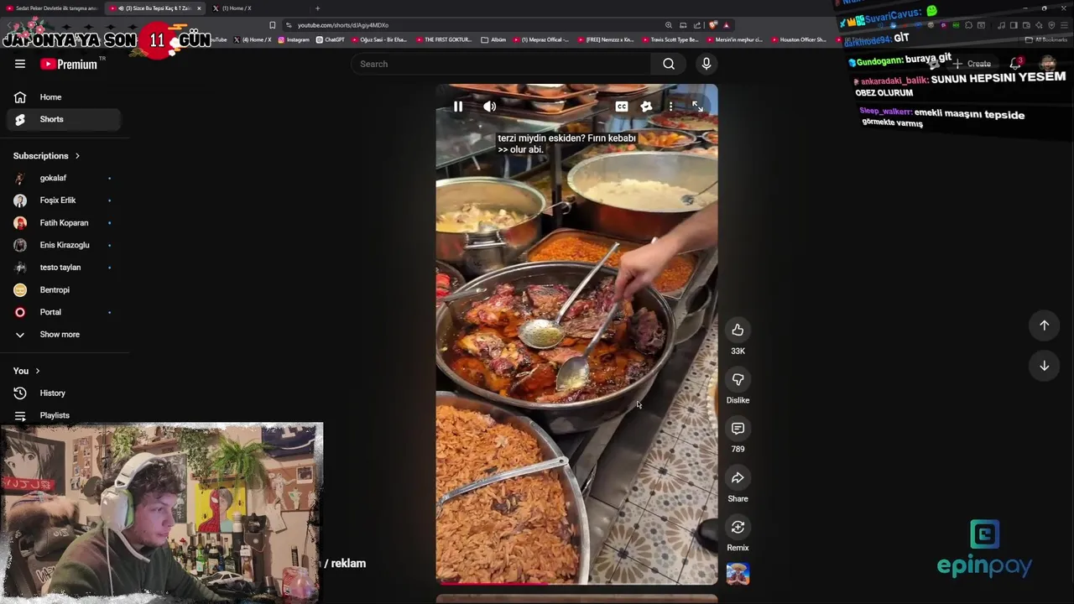Open the Travis Scott Type Be bookmark
Viewport: 1074px width, 604px height.
(x=672, y=39)
